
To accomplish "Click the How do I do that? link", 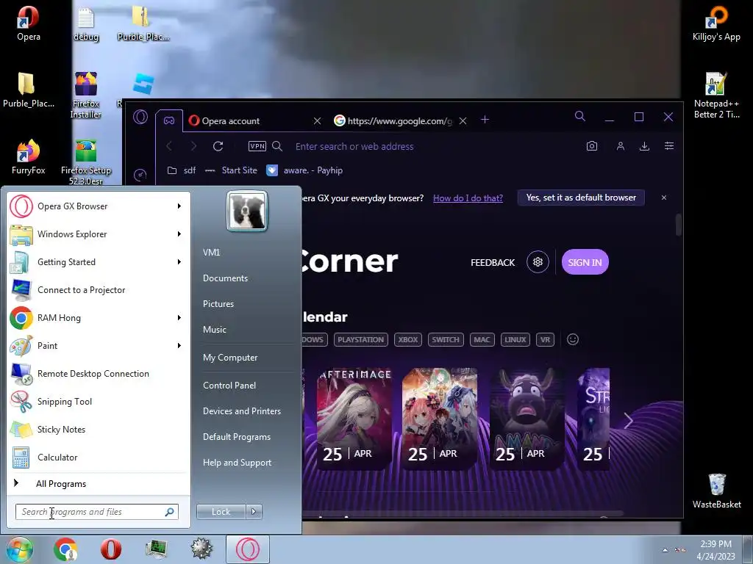I will pos(468,198).
